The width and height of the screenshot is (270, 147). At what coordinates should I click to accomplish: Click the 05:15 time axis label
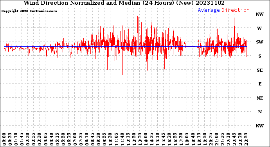pos(57,139)
